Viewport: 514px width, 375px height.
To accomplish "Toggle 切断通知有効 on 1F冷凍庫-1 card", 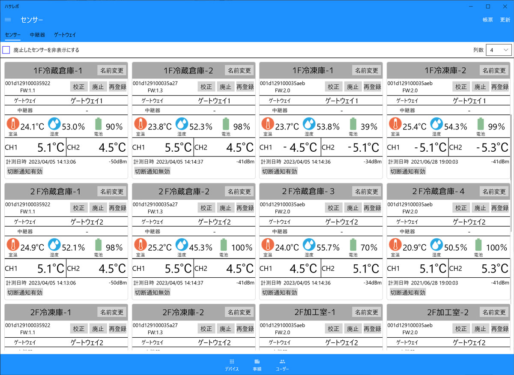I will tap(279, 171).
